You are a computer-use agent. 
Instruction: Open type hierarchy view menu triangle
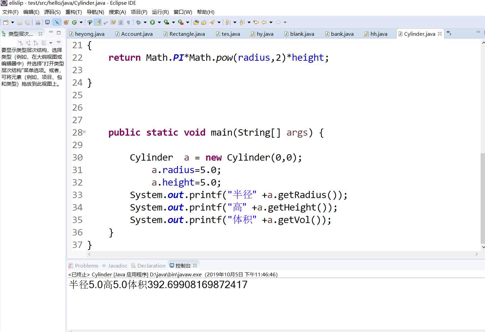59,43
